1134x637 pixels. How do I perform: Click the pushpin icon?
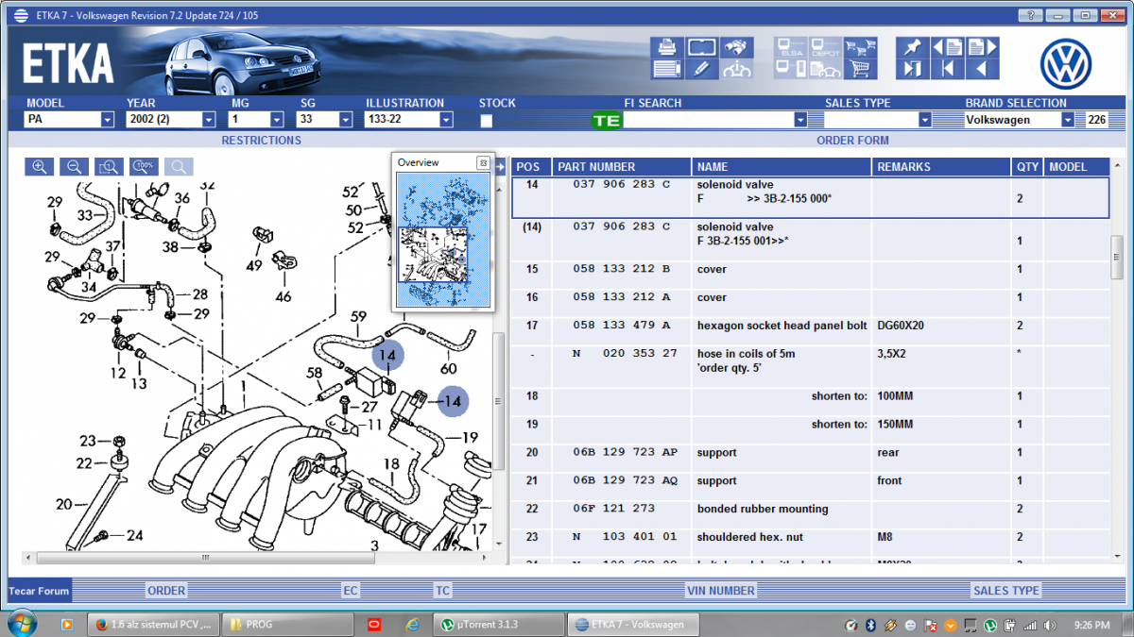click(x=912, y=47)
